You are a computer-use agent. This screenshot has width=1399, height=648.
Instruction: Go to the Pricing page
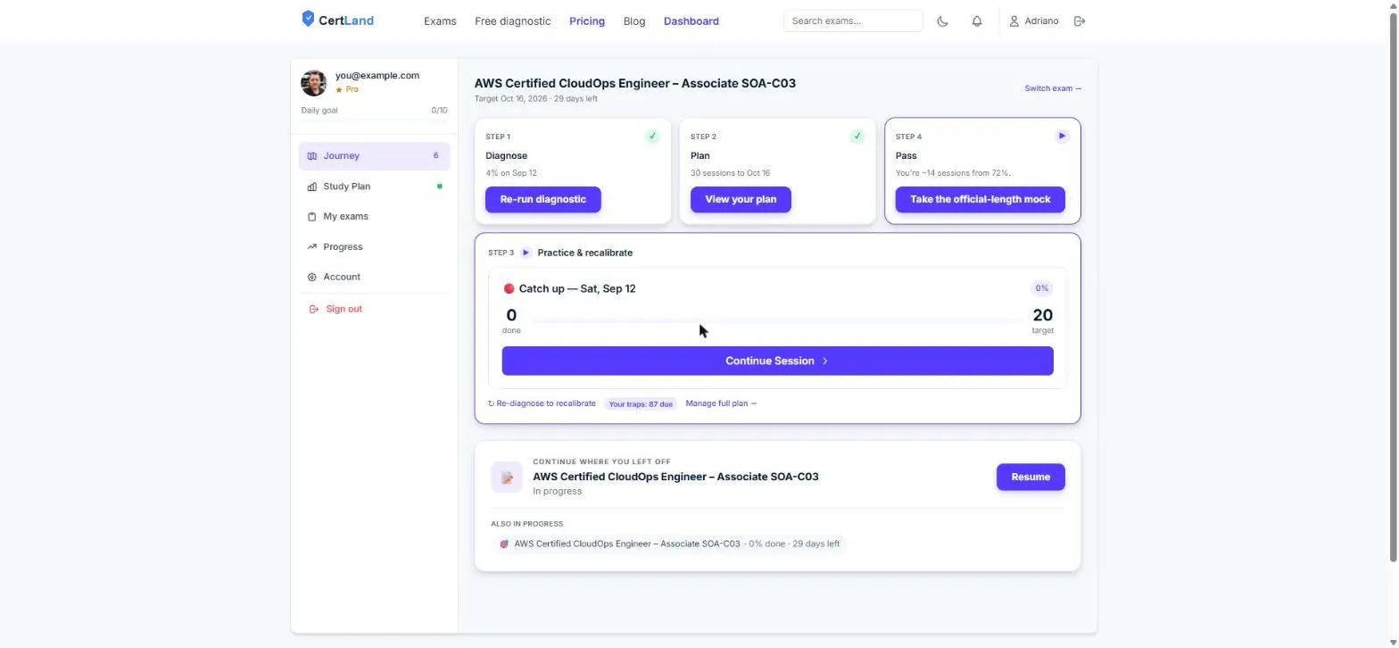(587, 21)
